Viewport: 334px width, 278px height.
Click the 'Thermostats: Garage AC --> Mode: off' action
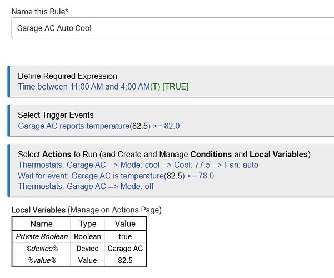coord(86,186)
